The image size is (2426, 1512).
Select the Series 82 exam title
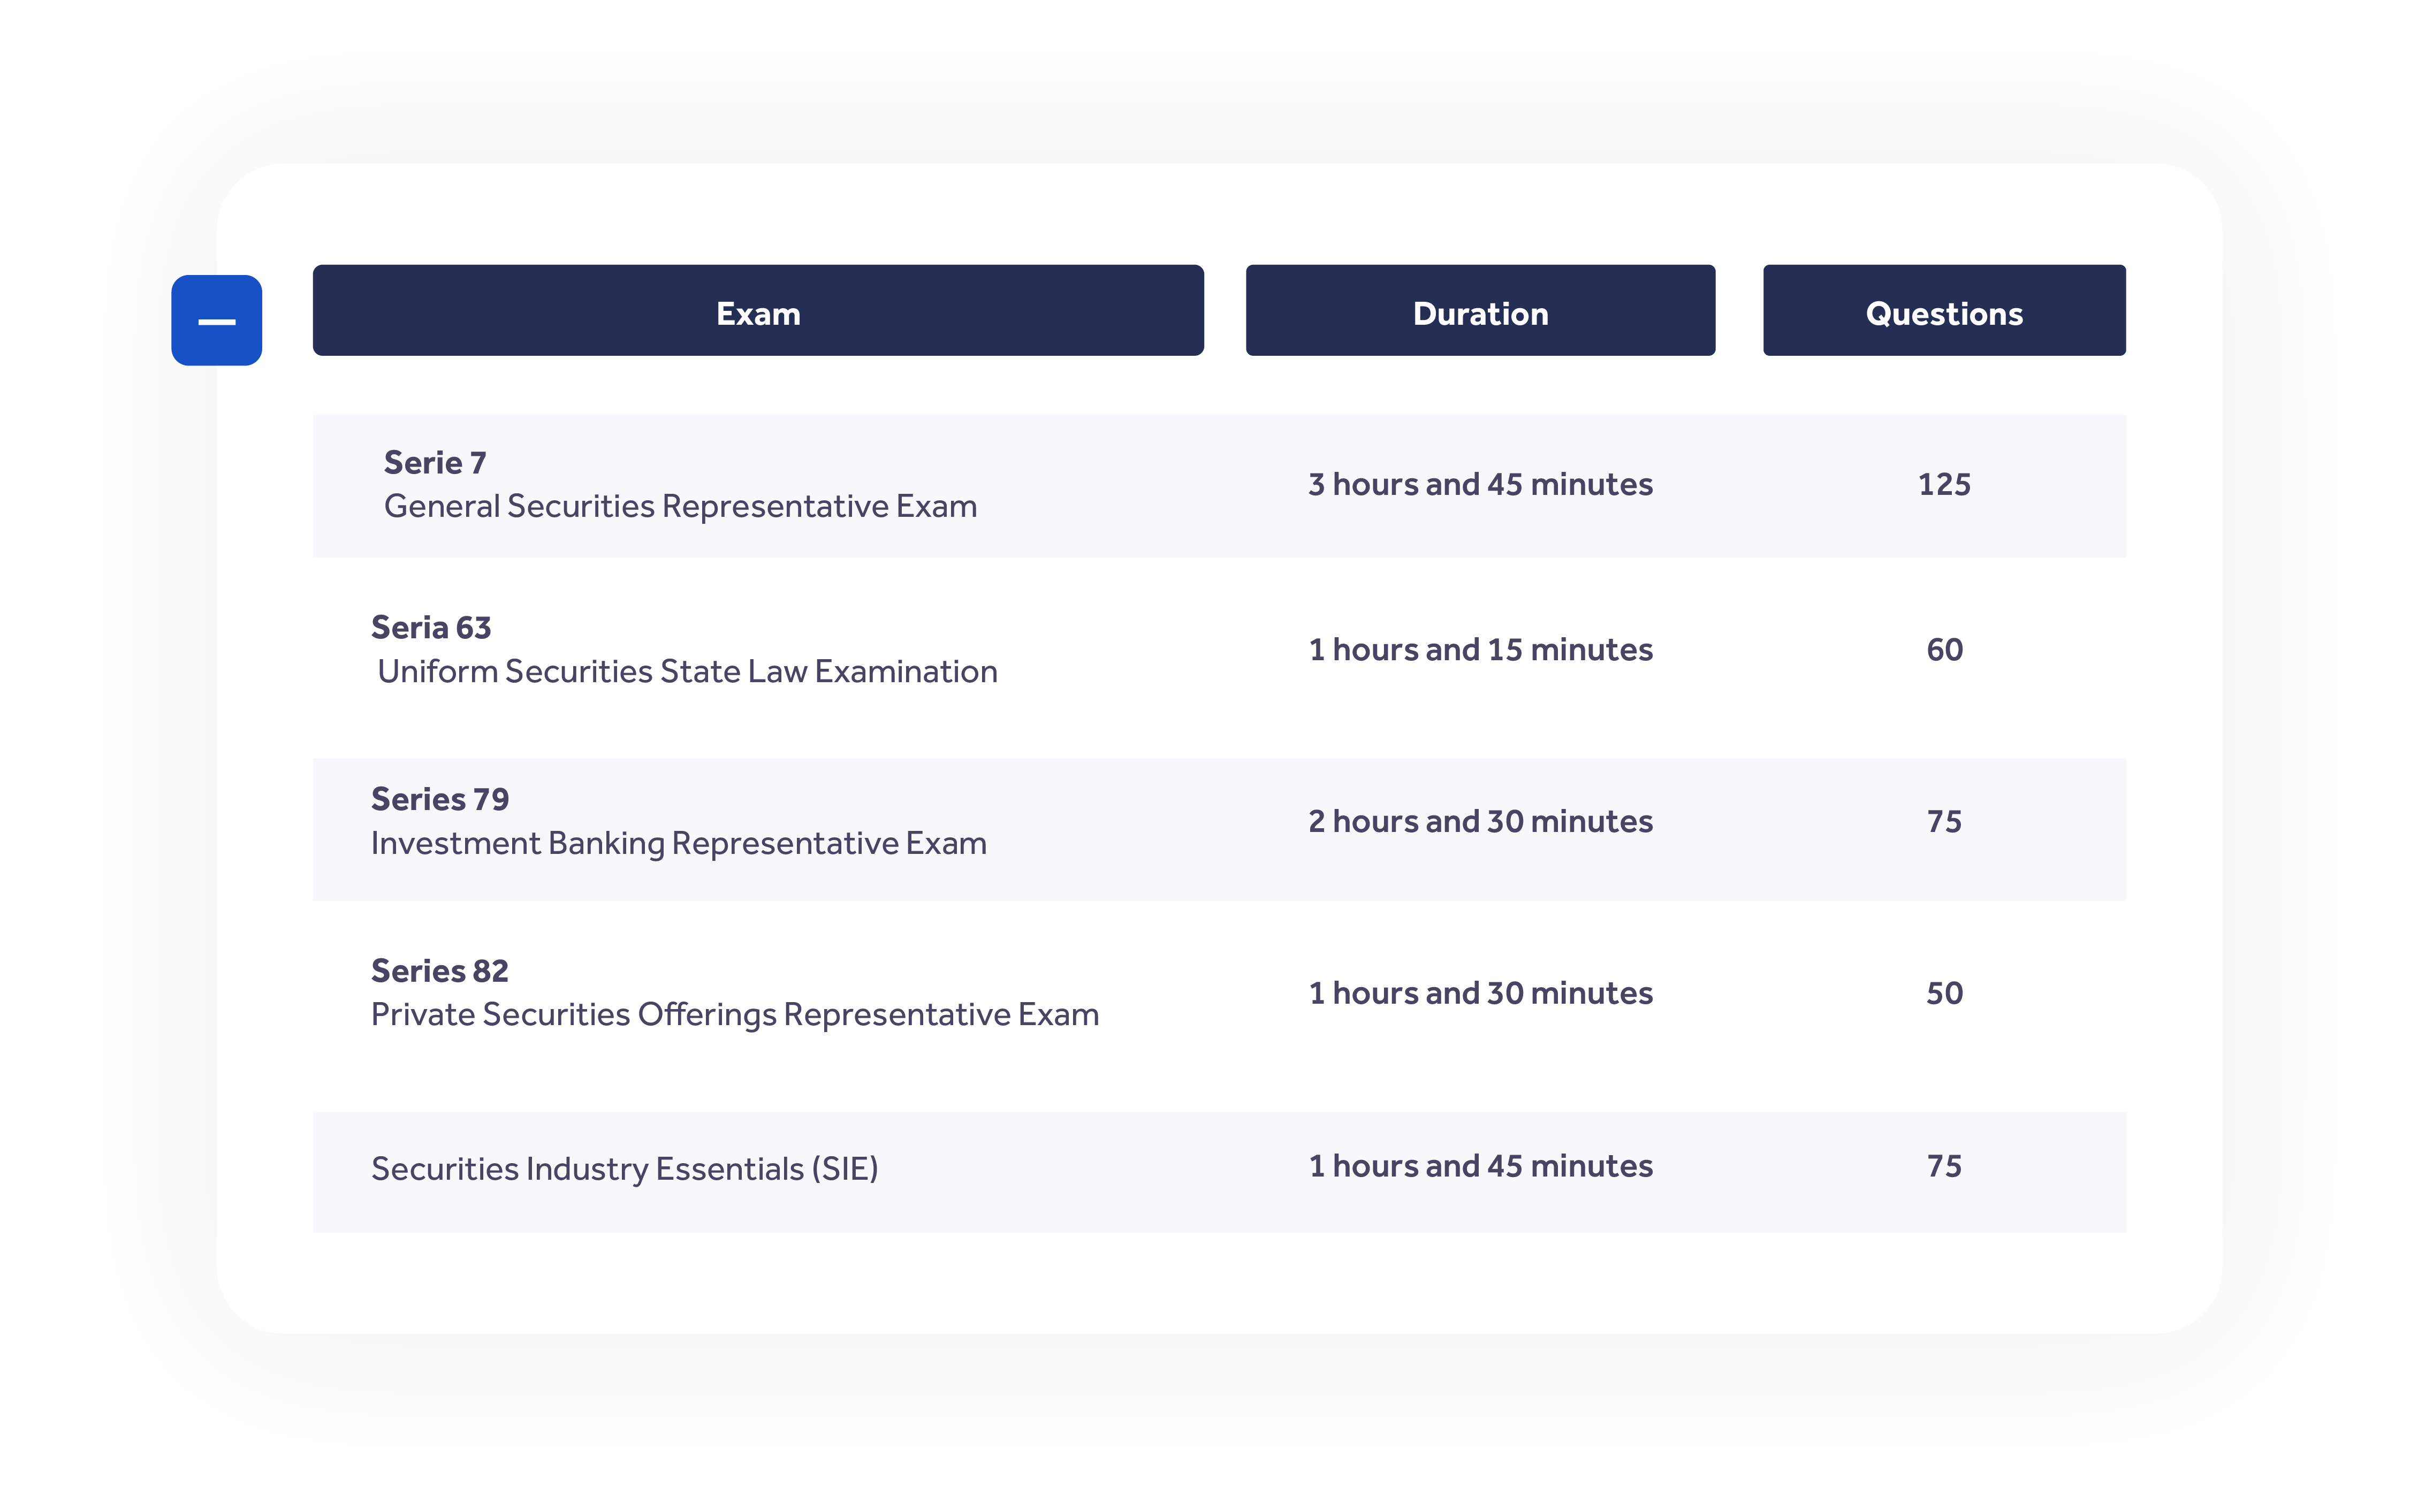[440, 971]
